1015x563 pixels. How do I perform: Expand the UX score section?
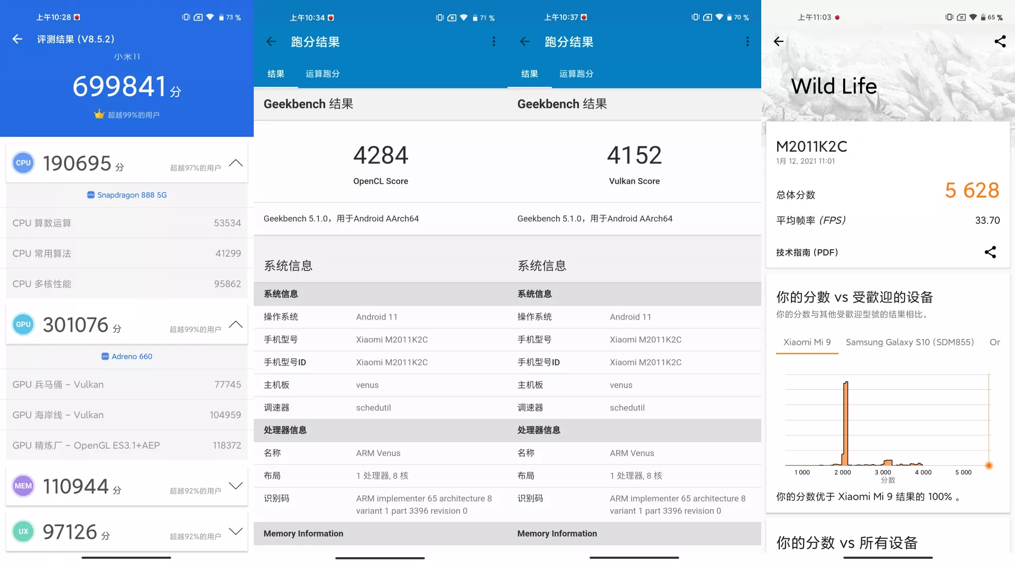236,531
